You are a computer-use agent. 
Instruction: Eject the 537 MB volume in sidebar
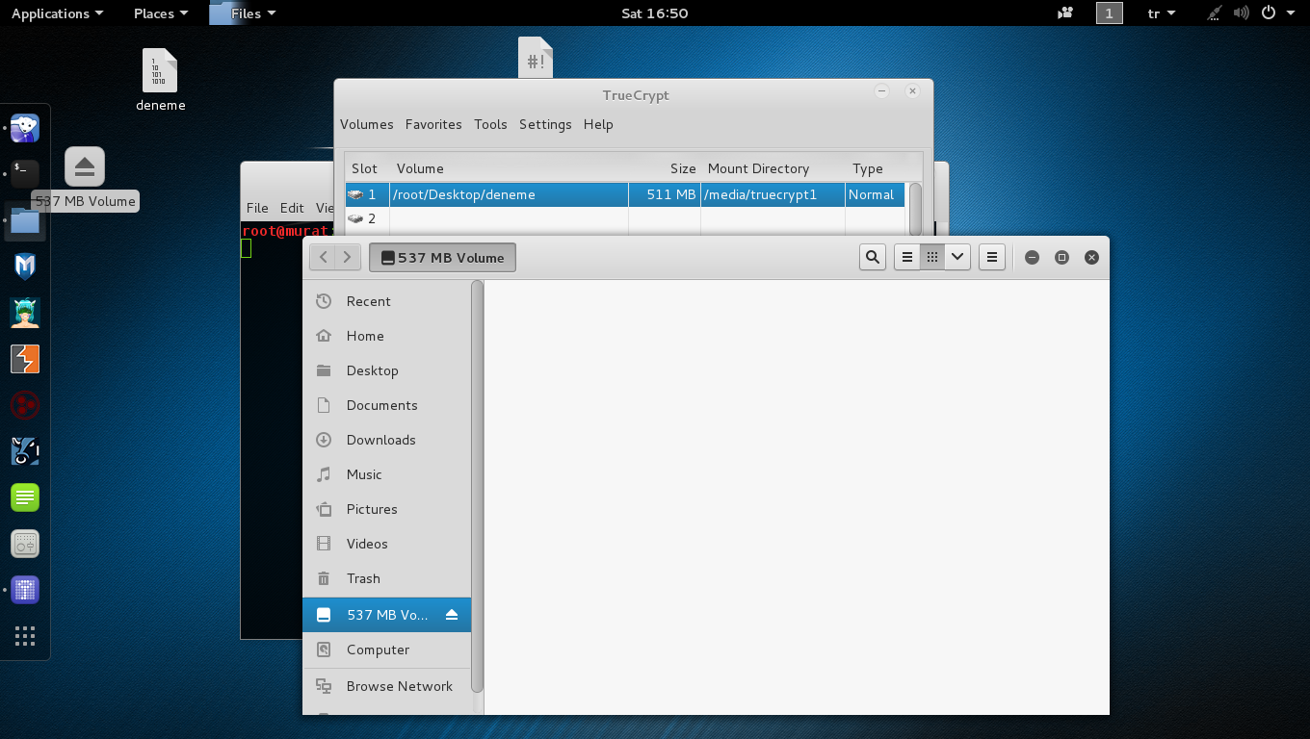[x=452, y=615]
